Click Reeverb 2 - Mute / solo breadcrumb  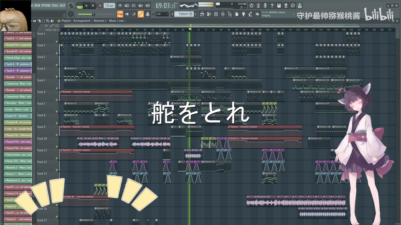tap(109, 21)
